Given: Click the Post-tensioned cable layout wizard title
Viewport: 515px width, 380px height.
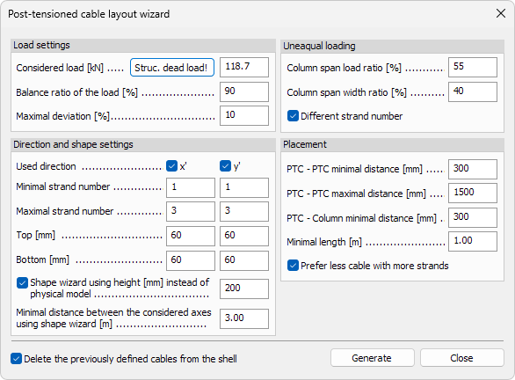Looking at the screenshot, I should tap(89, 14).
